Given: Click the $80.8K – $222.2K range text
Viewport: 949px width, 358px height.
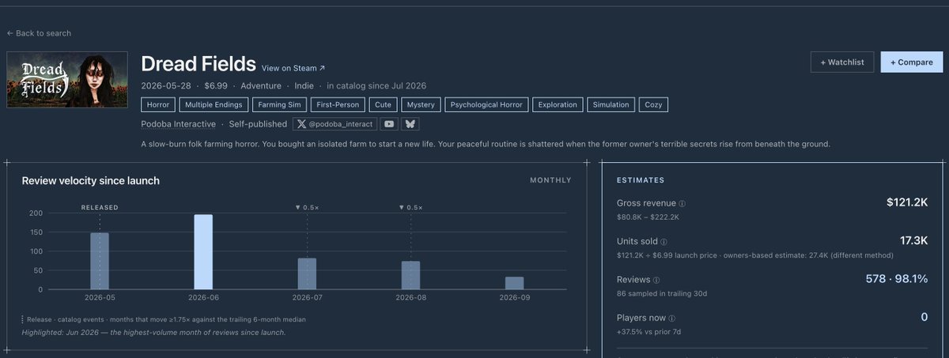Looking at the screenshot, I should pos(648,217).
